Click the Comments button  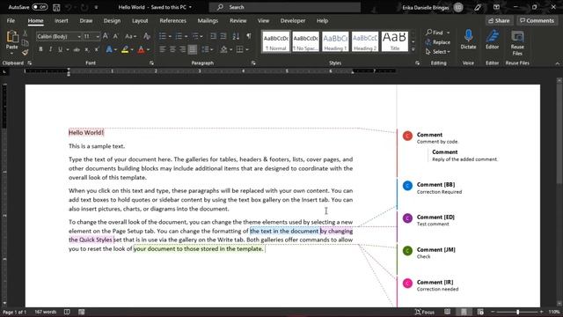point(537,20)
